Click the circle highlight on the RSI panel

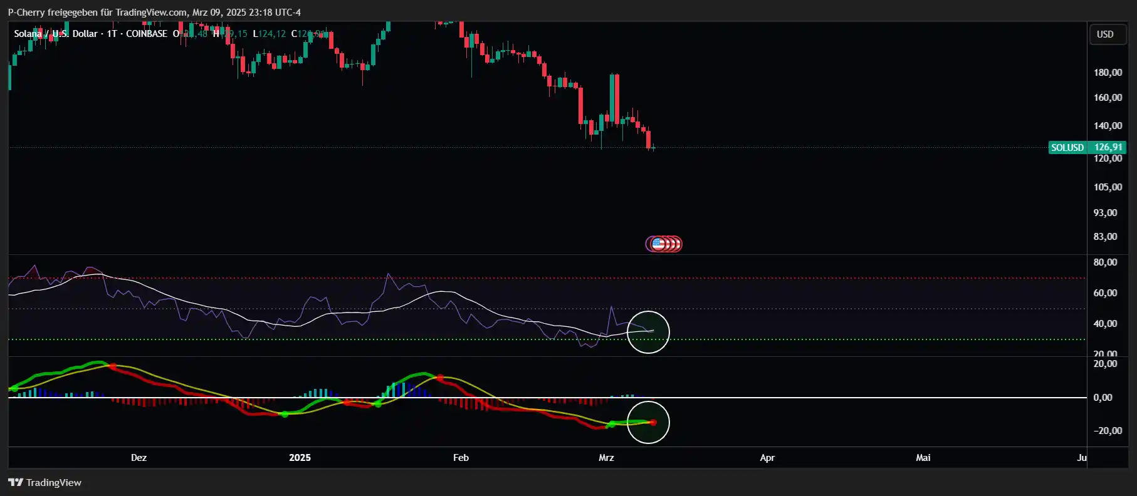click(648, 332)
